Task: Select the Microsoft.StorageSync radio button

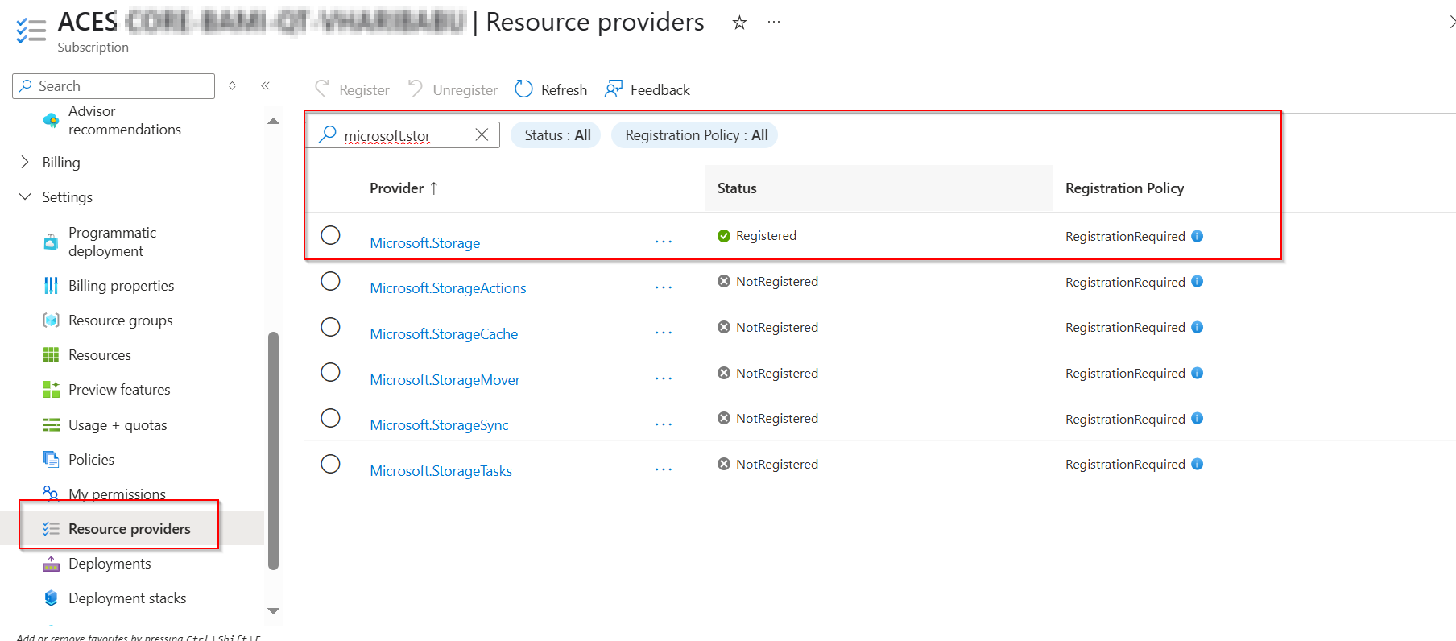Action: point(330,418)
